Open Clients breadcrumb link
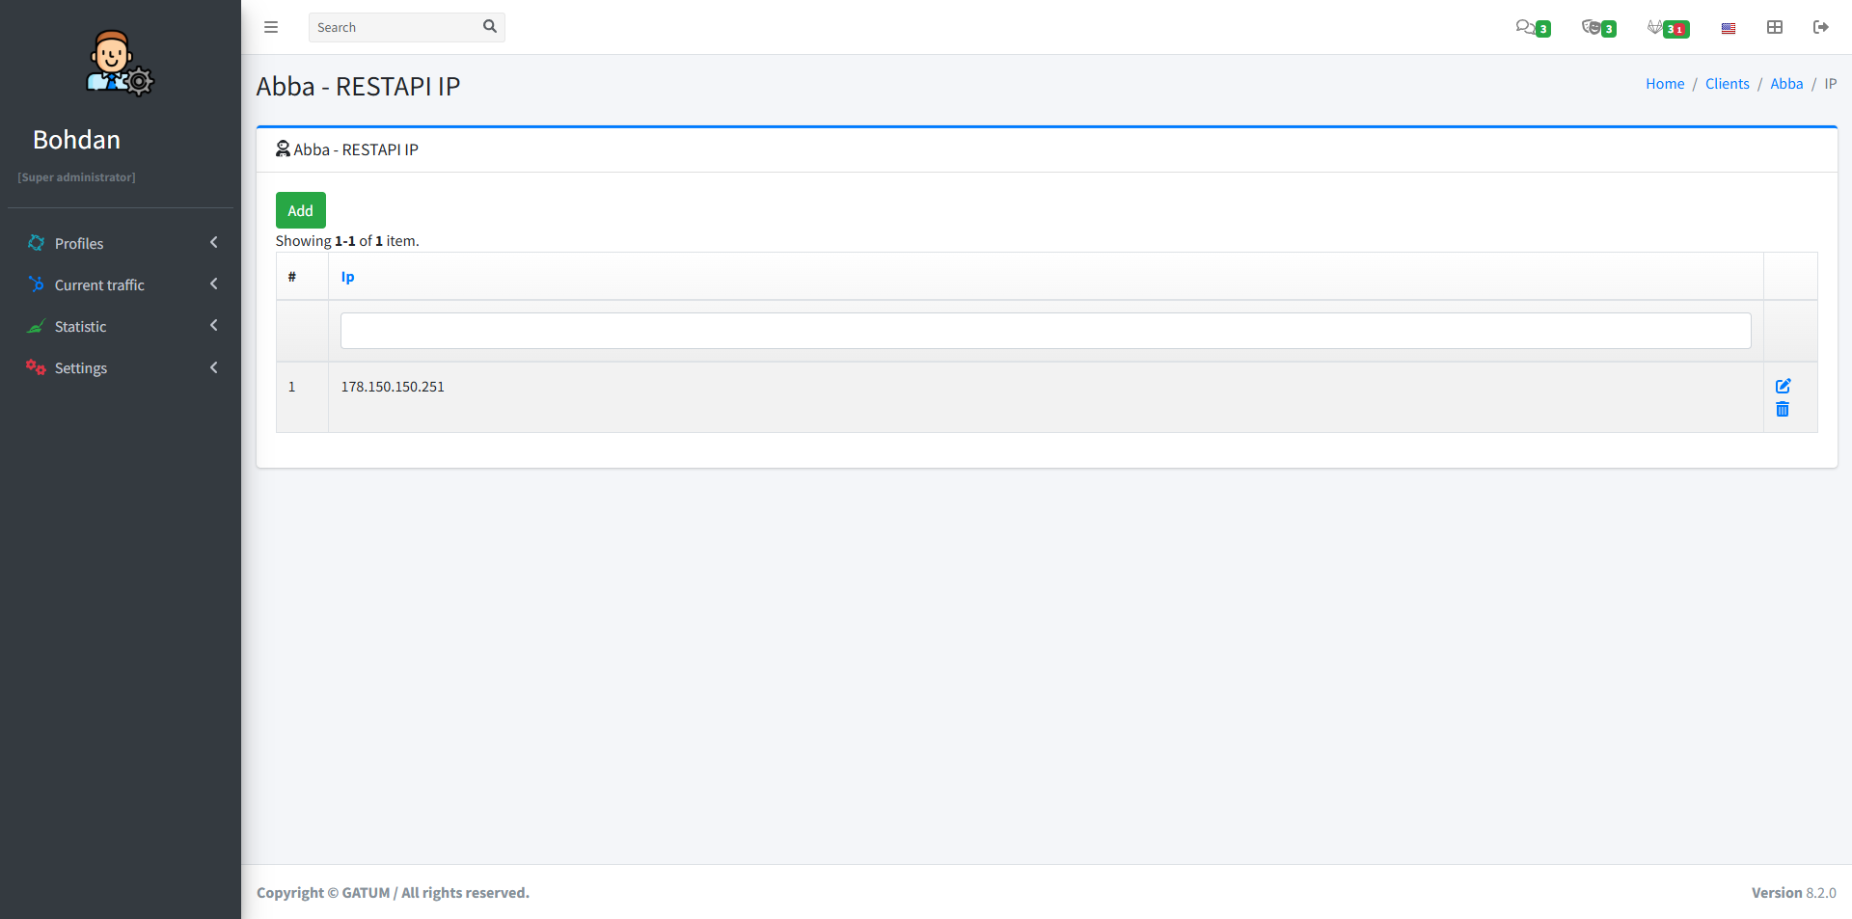This screenshot has height=919, width=1852. point(1727,84)
